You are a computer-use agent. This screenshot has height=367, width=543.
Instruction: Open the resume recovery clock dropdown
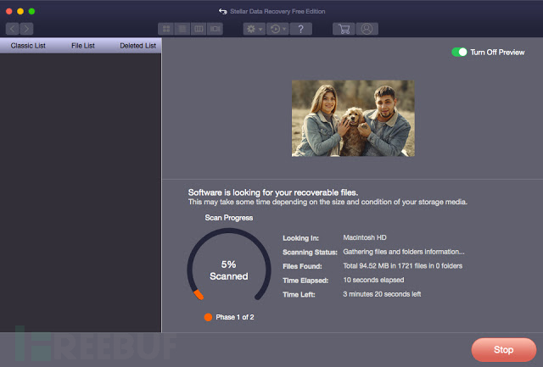277,29
